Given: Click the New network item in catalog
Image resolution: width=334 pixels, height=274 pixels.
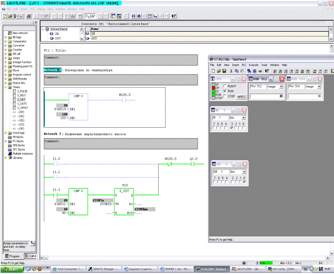Looking at the screenshot, I should [20, 33].
